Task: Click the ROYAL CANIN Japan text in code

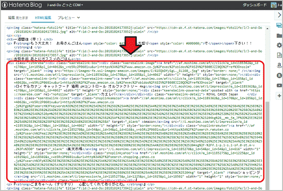Action: 222,94
